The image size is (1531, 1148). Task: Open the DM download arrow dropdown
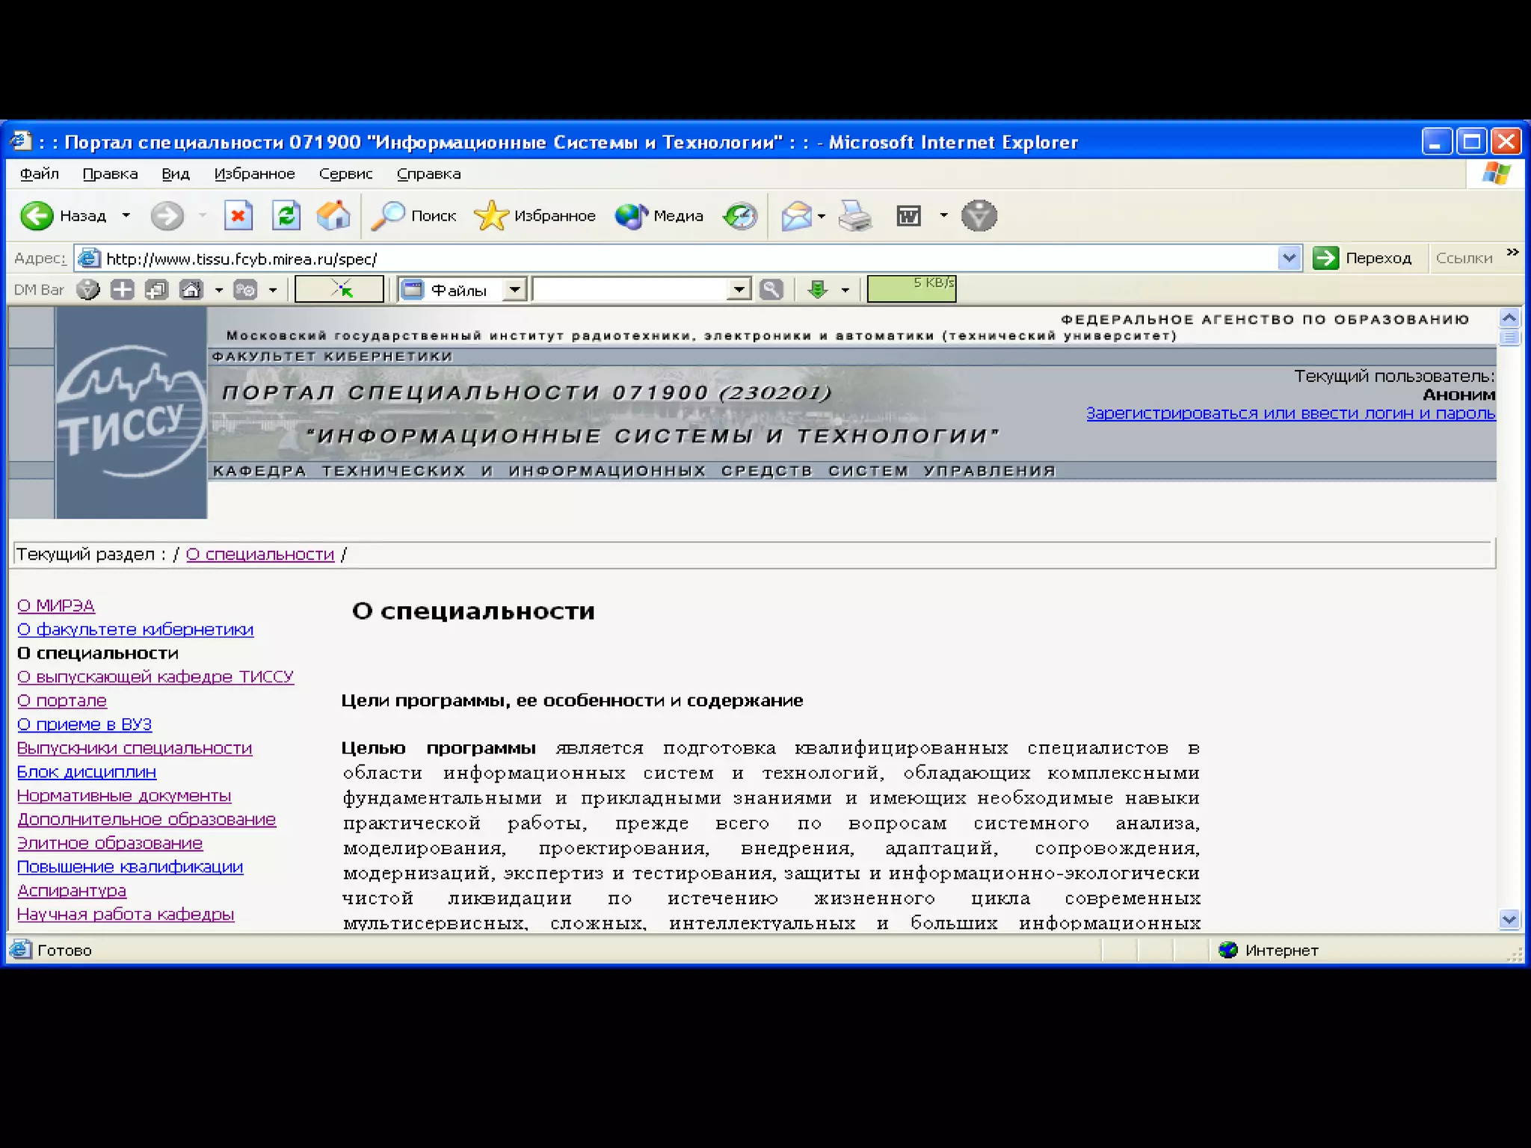845,290
